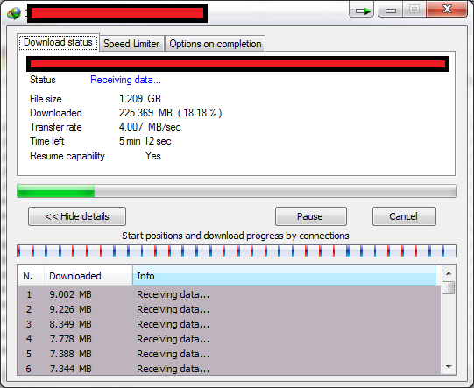Click the green download progress bar
The image size is (474, 388).
coord(237,191)
